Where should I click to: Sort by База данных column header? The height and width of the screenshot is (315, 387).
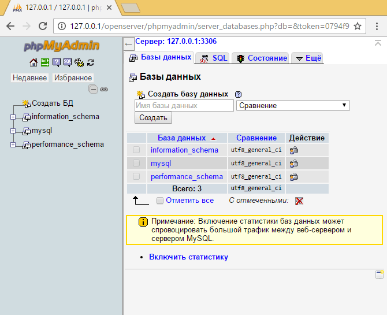point(181,138)
